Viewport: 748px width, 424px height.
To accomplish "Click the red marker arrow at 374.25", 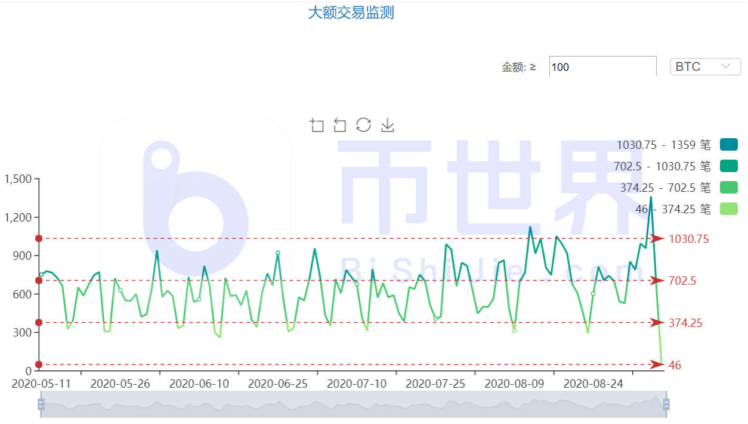I will pos(656,323).
